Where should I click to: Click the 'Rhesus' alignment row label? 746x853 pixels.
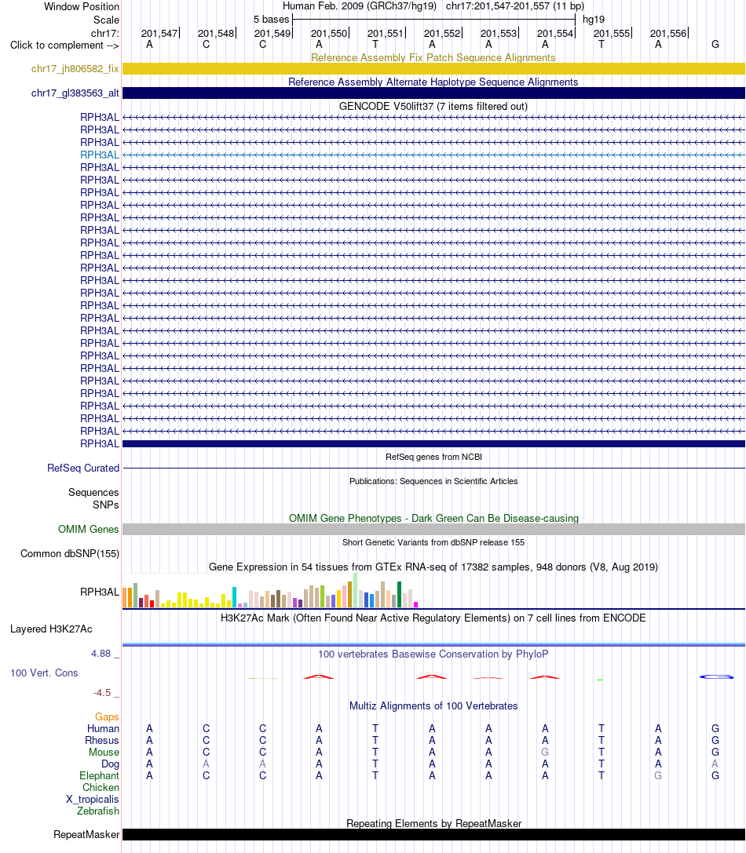point(102,740)
